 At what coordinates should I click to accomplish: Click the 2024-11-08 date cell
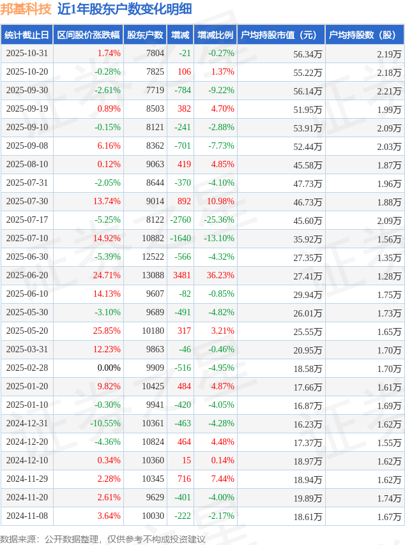tap(27, 516)
